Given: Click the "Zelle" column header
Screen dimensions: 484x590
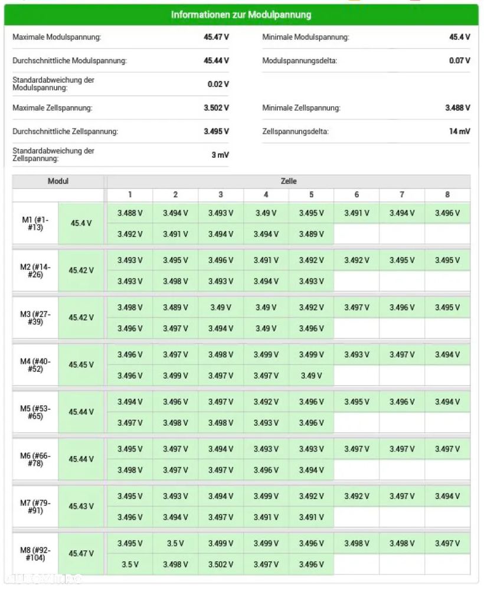Looking at the screenshot, I should [289, 181].
